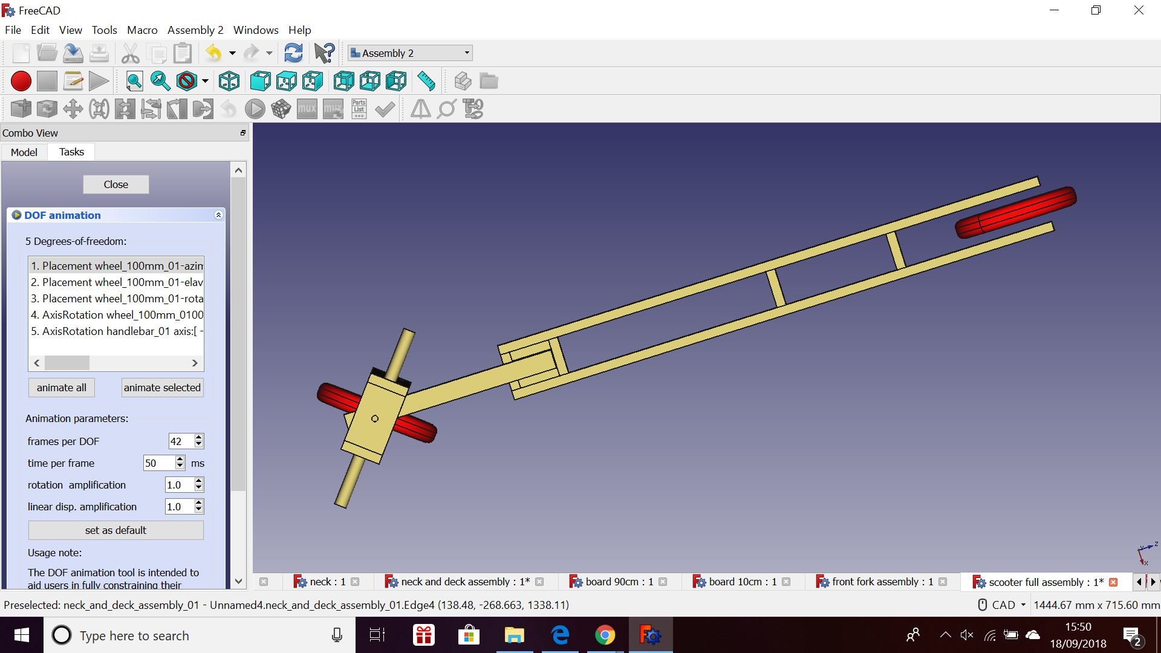1161x653 pixels.
Task: Click animate all button
Action: click(62, 387)
